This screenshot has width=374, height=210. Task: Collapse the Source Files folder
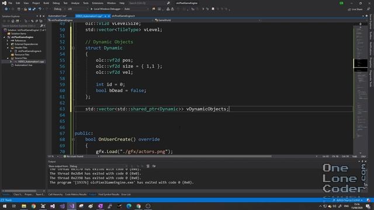[x=8, y=58]
